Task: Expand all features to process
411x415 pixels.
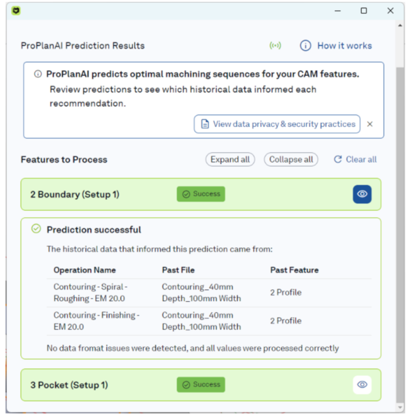Action: (230, 159)
